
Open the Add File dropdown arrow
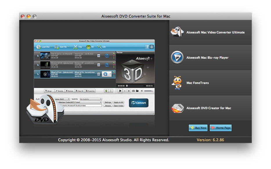68,47
